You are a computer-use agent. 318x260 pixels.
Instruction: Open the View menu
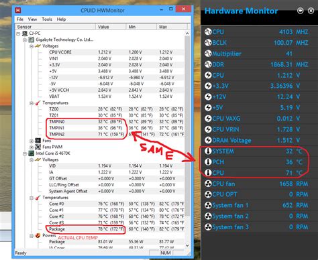[x=32, y=19]
